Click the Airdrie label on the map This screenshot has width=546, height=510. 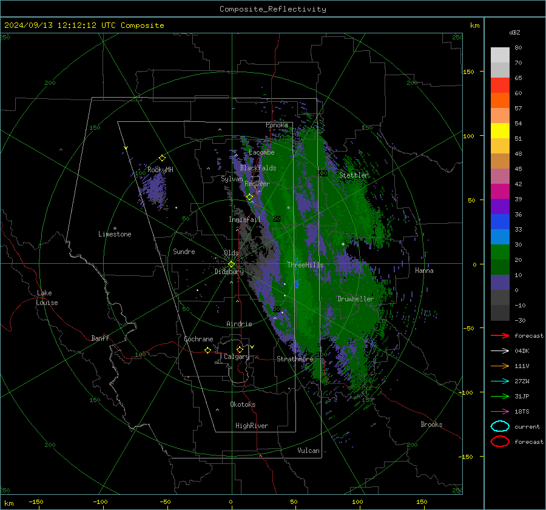239,324
